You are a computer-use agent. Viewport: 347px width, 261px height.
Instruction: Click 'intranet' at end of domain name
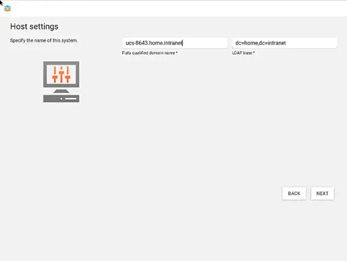pyautogui.click(x=173, y=43)
